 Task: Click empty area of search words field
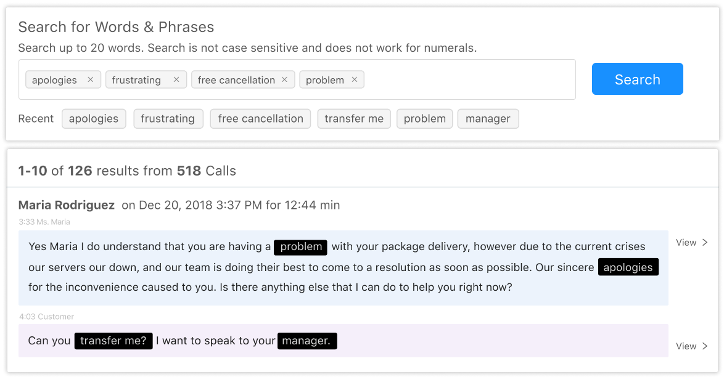pyautogui.click(x=469, y=79)
